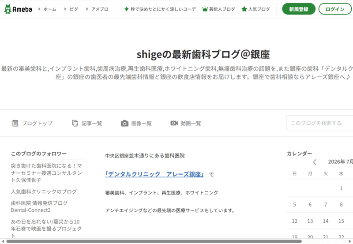353x244 pixels.
Task: Go to previous month in calendar
Action: coord(315,162)
